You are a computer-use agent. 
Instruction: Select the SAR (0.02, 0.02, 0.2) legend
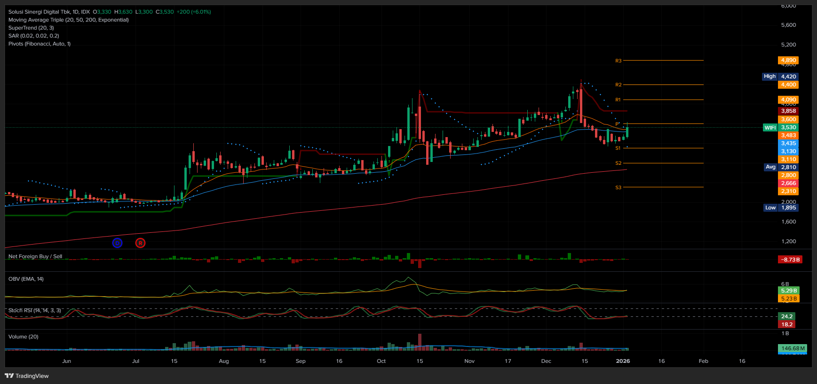[33, 36]
